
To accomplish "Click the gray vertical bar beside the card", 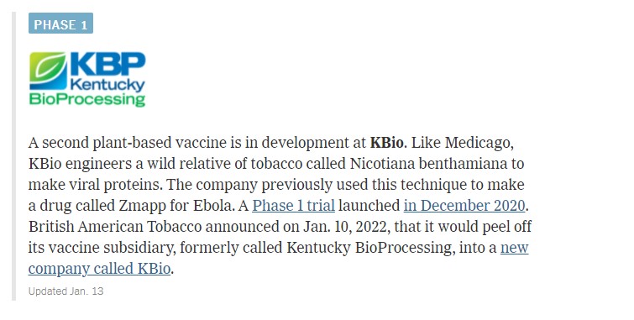I will (13, 156).
